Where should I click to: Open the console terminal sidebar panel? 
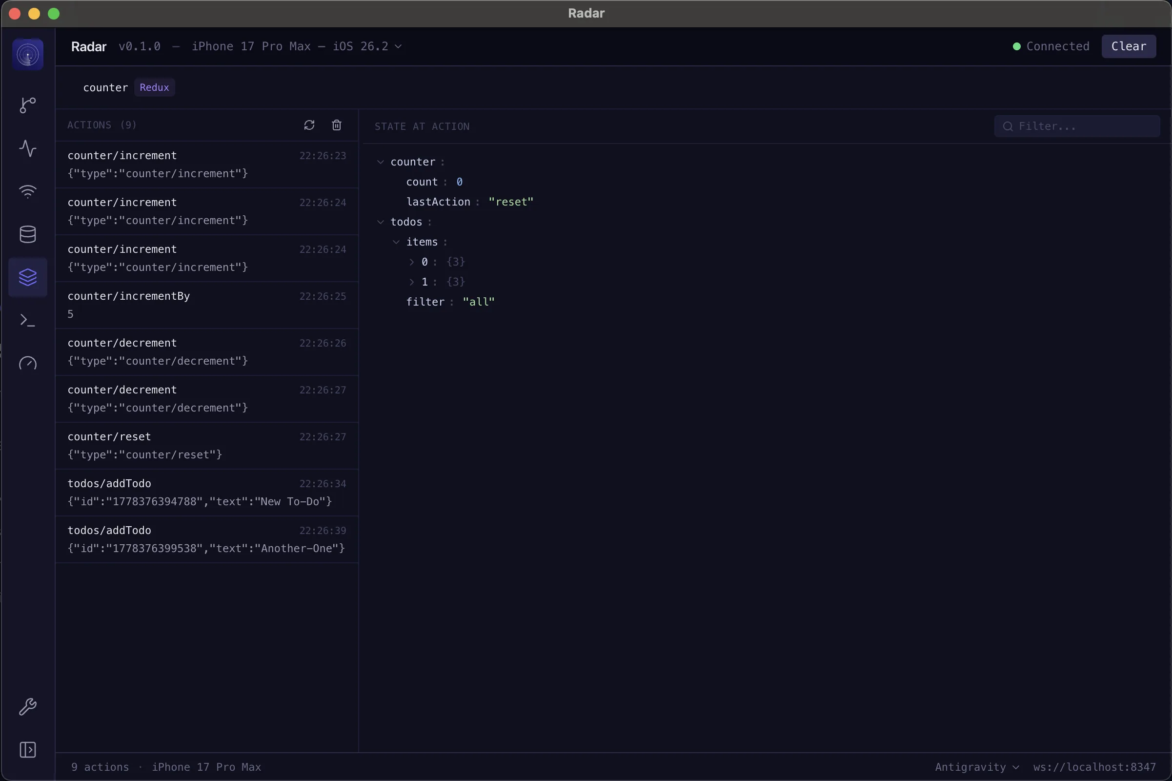[x=28, y=320]
